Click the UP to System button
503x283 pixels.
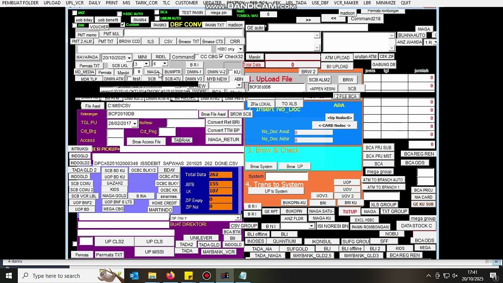click(276, 191)
